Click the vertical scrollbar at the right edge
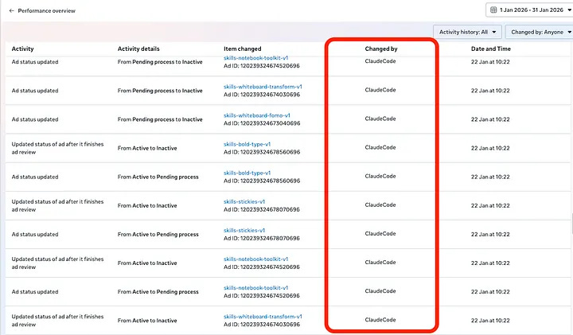This screenshot has width=573, height=335. 571,224
